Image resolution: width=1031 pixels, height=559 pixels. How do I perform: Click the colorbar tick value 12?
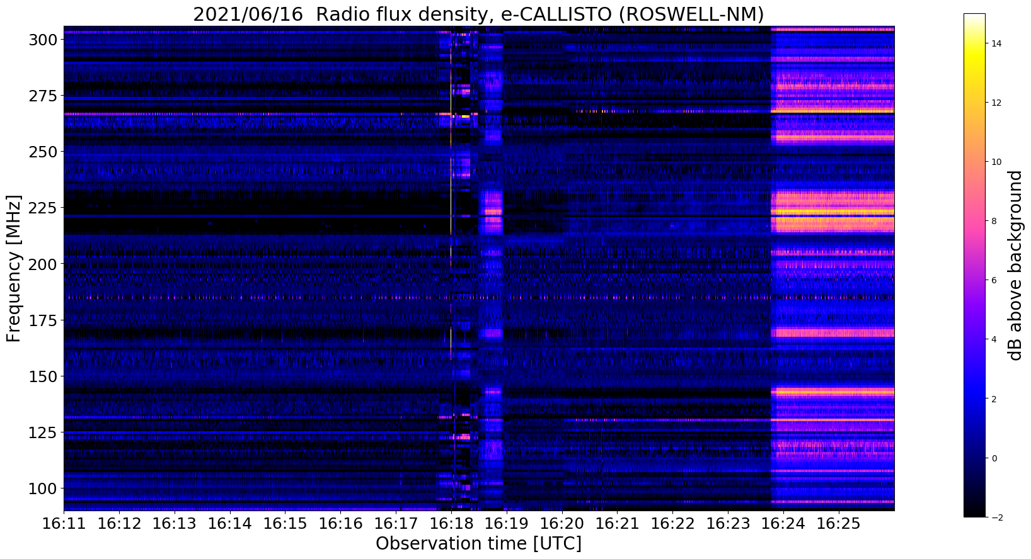click(x=997, y=103)
